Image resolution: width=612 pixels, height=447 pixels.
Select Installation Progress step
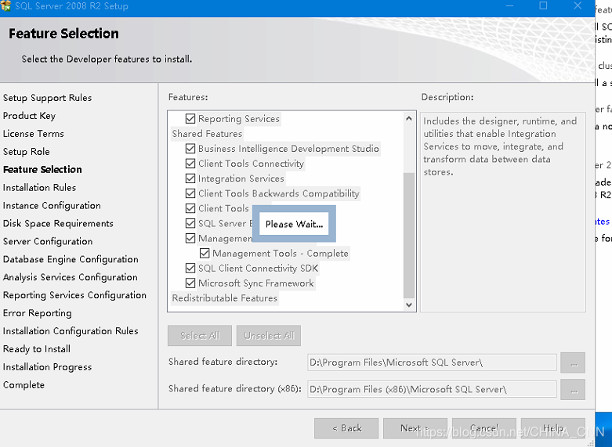tap(47, 367)
